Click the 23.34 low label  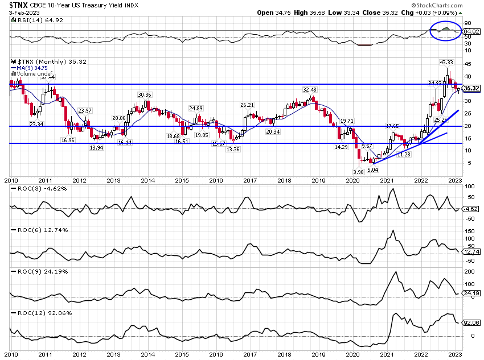click(x=36, y=124)
